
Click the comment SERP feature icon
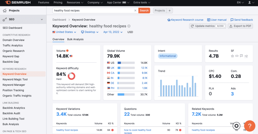241,56
